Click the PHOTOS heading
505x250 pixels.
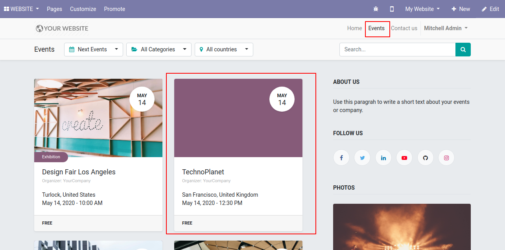(344, 188)
